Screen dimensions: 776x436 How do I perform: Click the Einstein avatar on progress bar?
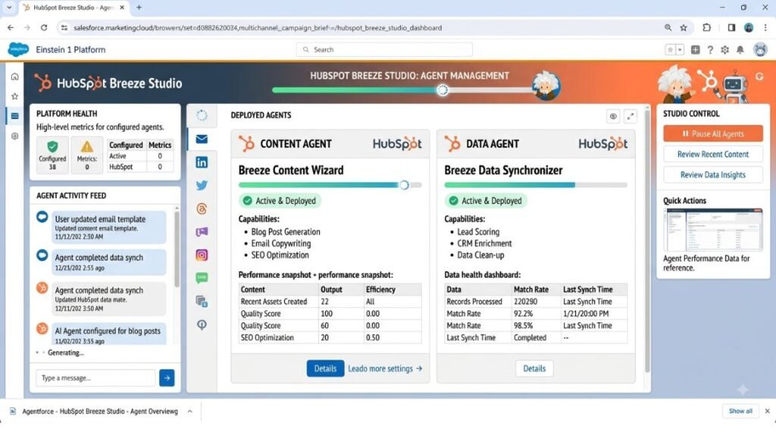pyautogui.click(x=546, y=86)
